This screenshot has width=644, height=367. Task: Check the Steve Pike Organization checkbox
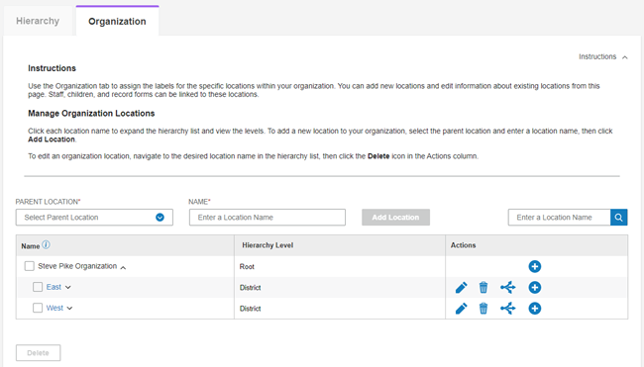click(29, 266)
